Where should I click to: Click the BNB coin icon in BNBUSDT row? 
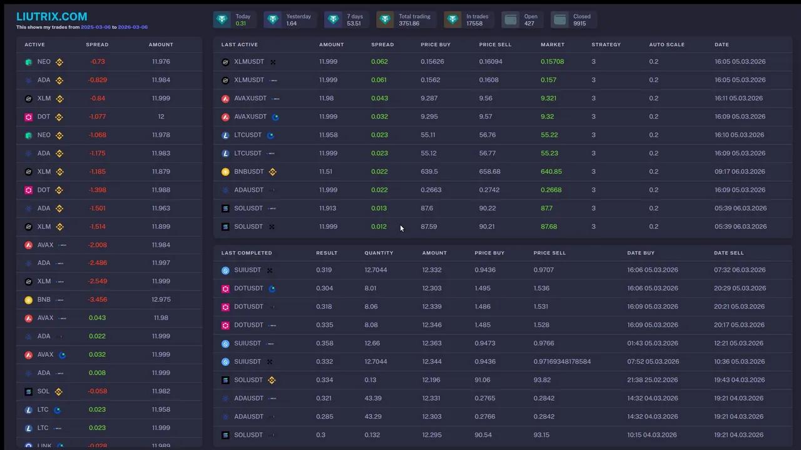[x=226, y=172]
